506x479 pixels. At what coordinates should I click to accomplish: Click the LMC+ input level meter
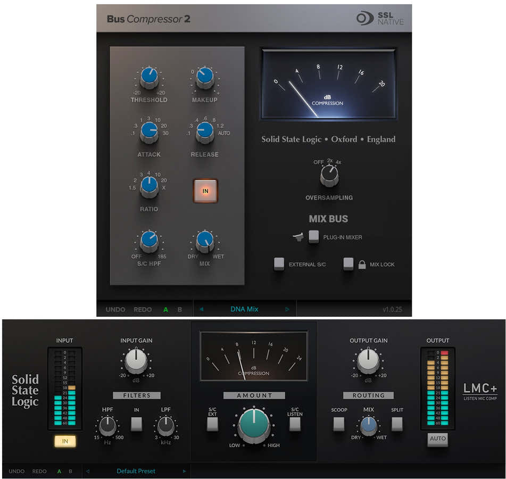(x=65, y=389)
